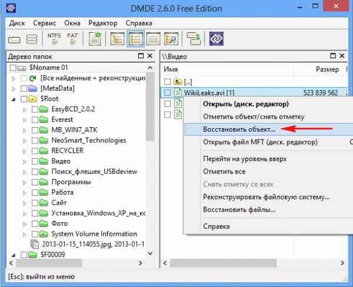353x287 pixels.
Task: Collapse the $Root tree node
Action: (x=14, y=99)
